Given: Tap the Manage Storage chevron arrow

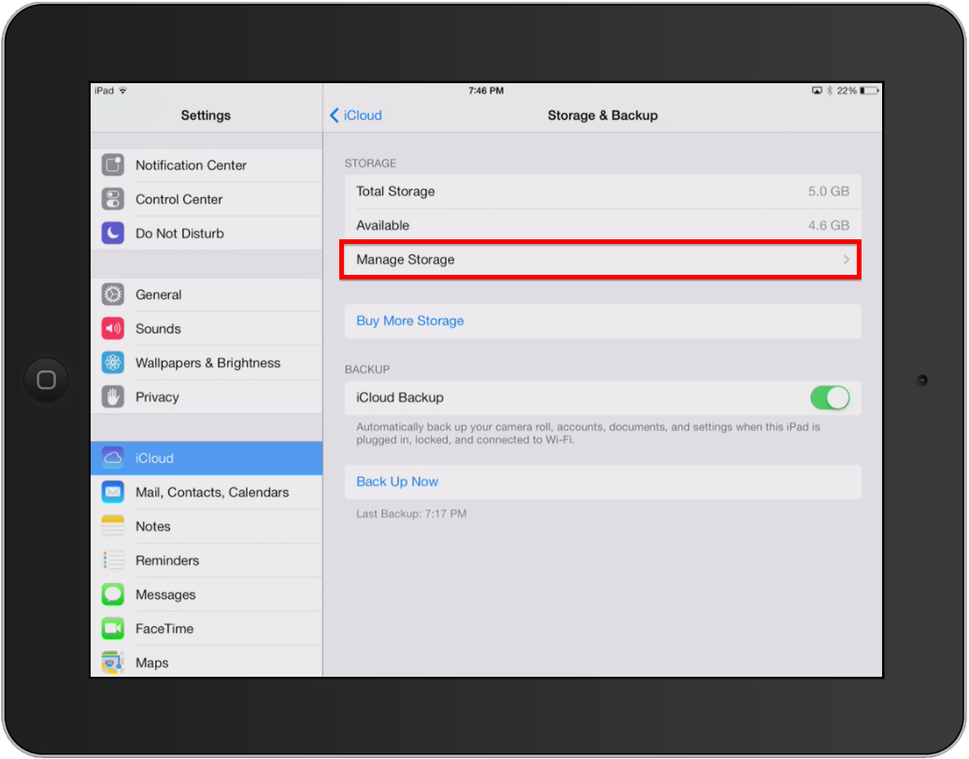Looking at the screenshot, I should pos(847,260).
